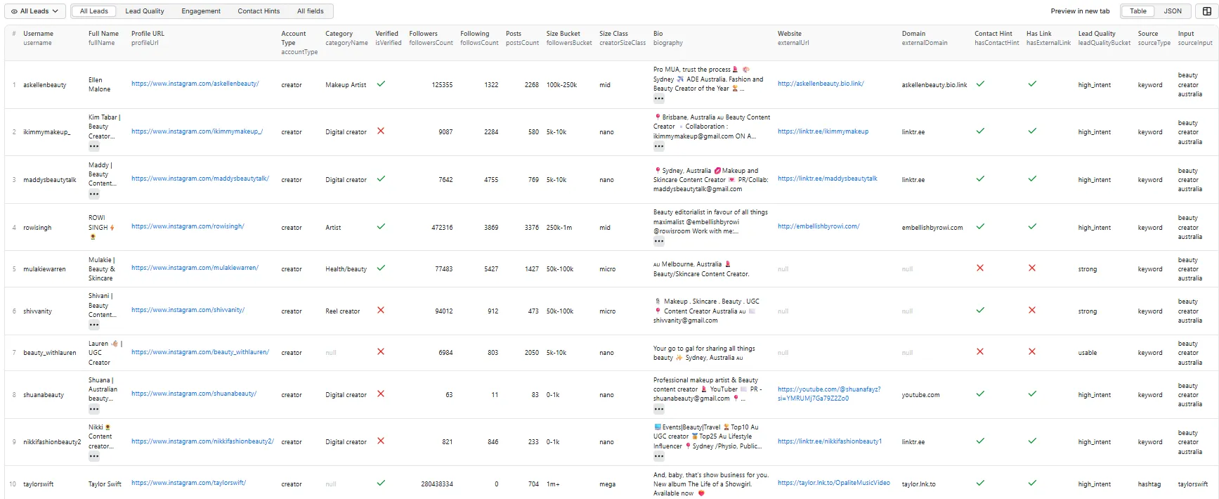Click ellipsis icon under Kim Tabar's full name

click(x=94, y=147)
